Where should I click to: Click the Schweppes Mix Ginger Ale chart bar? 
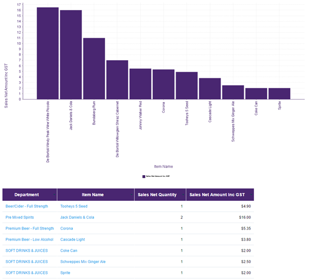tap(233, 92)
